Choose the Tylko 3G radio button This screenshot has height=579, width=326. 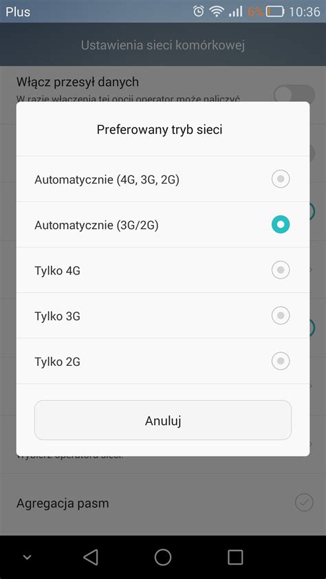tap(281, 316)
